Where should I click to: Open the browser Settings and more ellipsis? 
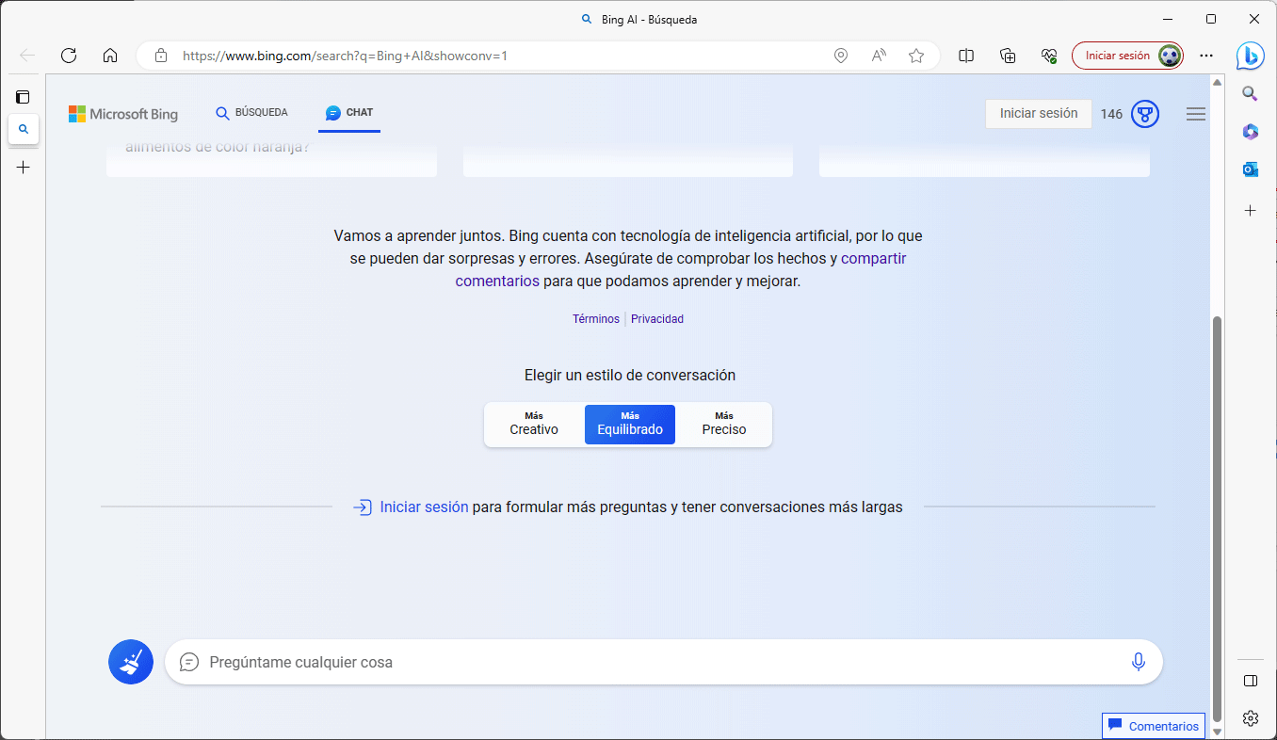pyautogui.click(x=1206, y=56)
